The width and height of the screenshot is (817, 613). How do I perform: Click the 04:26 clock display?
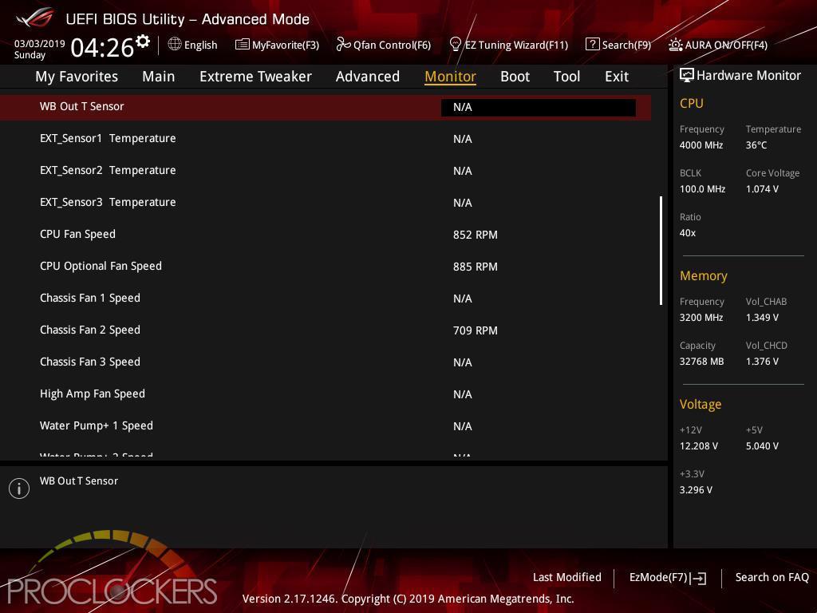pyautogui.click(x=102, y=47)
